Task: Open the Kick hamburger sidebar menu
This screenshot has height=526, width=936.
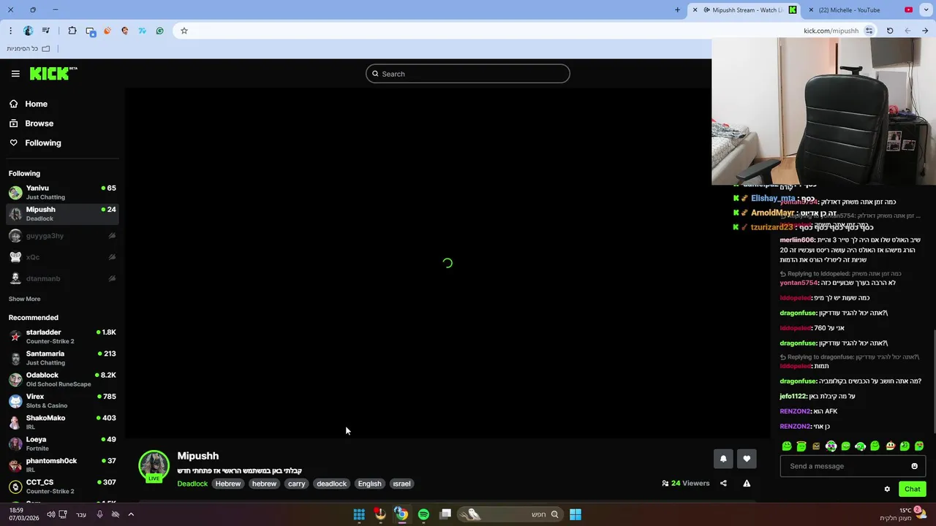Action: (15, 74)
